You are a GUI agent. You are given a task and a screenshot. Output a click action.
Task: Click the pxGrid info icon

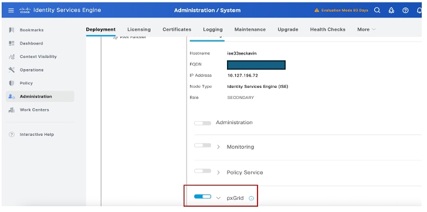(x=252, y=198)
